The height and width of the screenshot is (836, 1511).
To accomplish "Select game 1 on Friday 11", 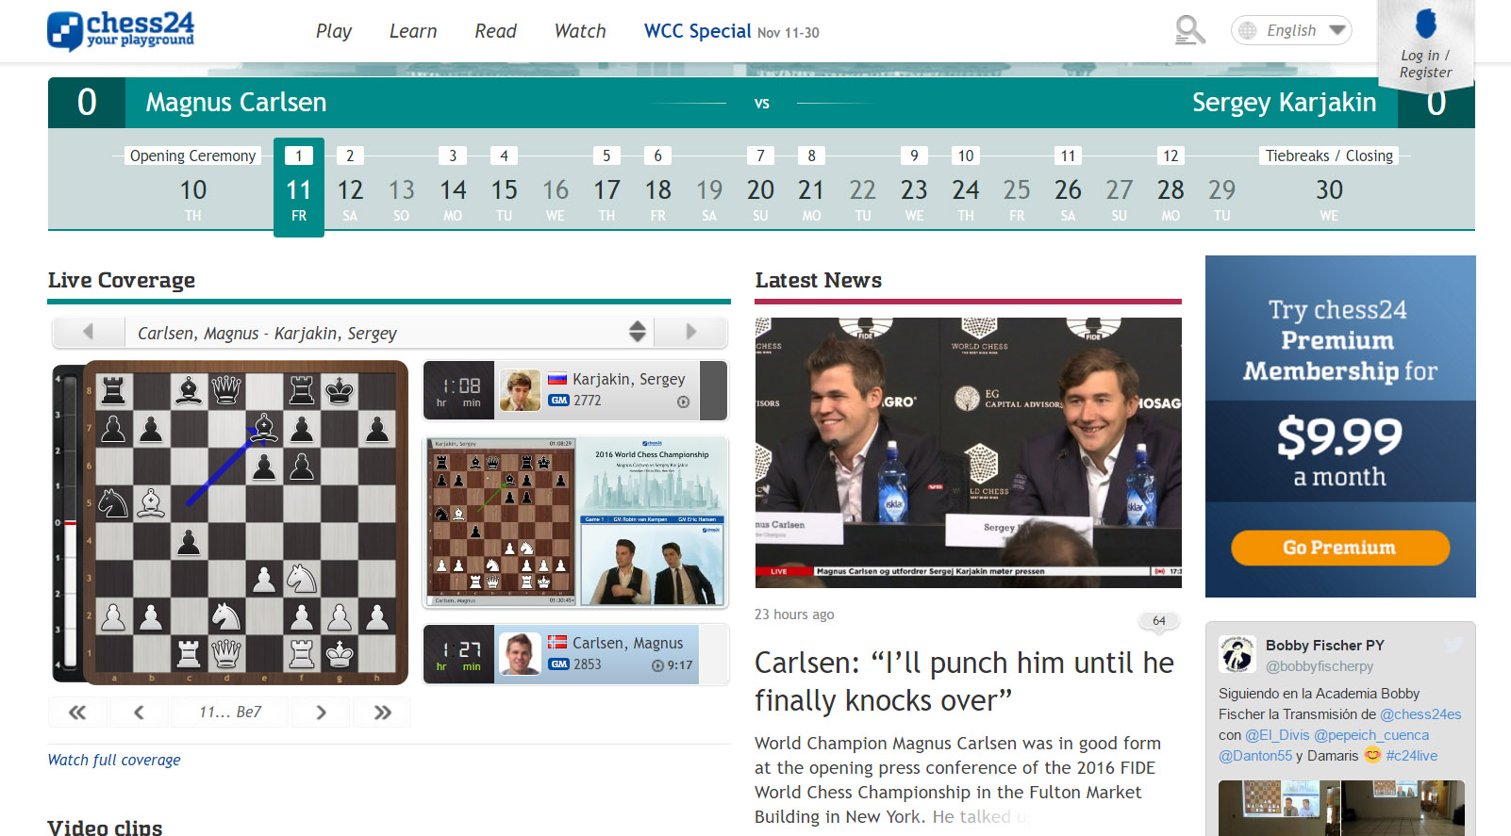I will click(299, 187).
